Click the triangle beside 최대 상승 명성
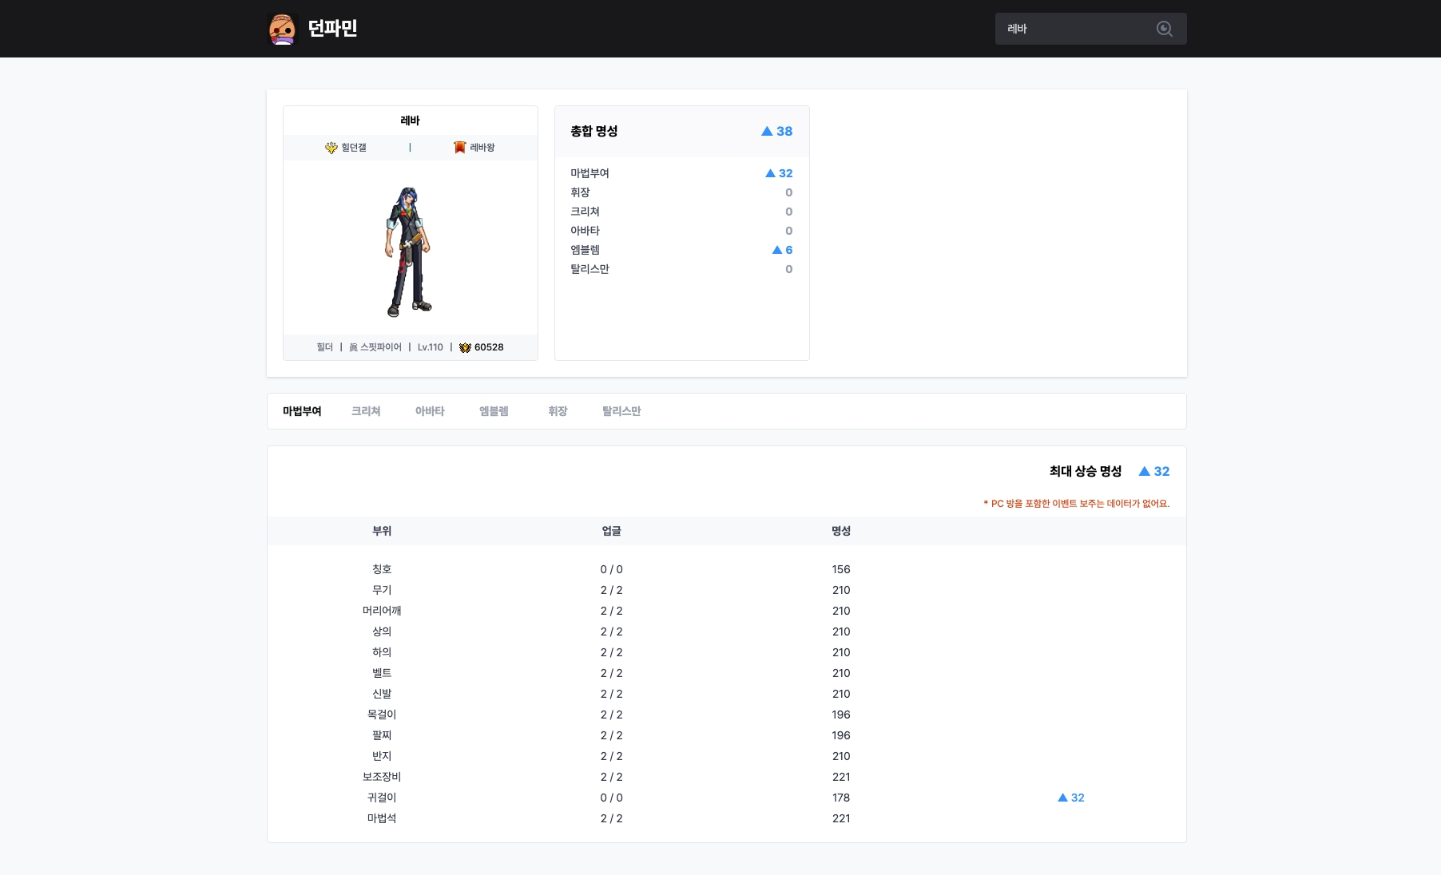This screenshot has width=1441, height=875. [x=1144, y=471]
